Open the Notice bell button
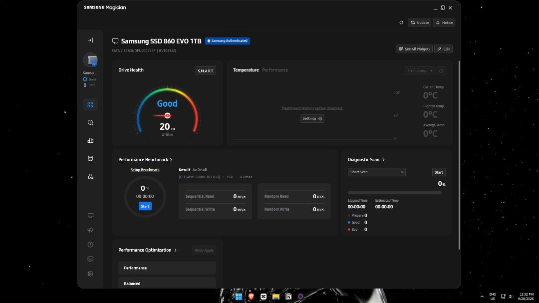The height and width of the screenshot is (303, 539). point(444,22)
